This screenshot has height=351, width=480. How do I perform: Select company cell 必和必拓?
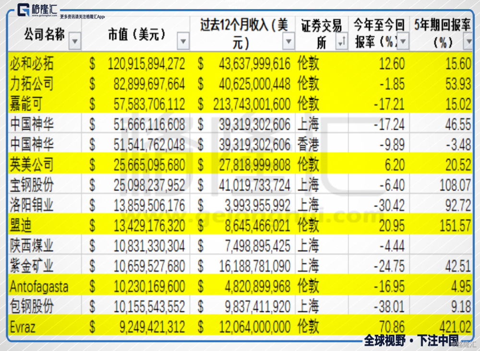click(x=32, y=64)
